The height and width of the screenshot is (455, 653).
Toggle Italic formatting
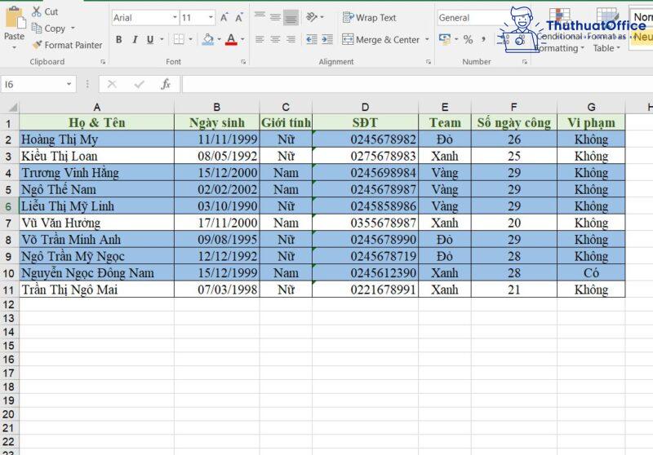tap(135, 39)
